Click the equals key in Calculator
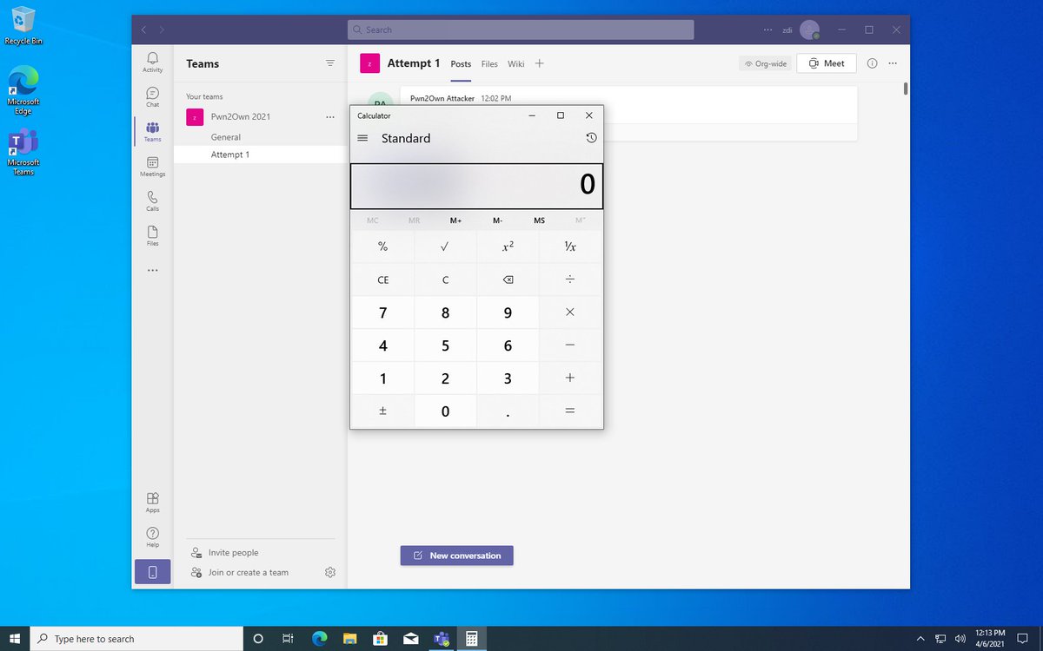Image resolution: width=1043 pixels, height=651 pixels. pos(570,411)
